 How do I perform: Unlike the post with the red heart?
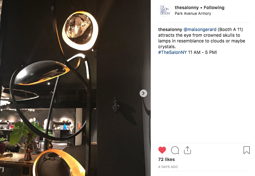click(x=162, y=150)
